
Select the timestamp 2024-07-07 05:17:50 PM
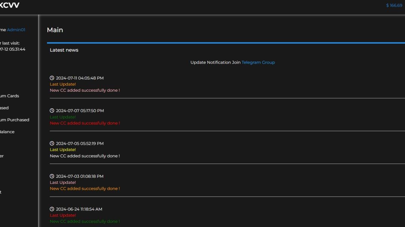pos(80,110)
